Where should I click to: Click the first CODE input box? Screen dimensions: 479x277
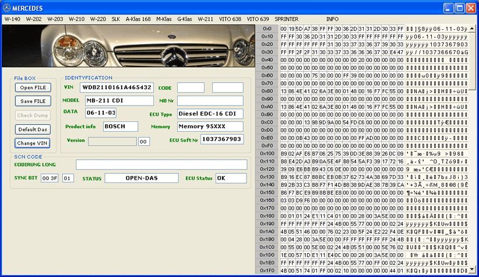click(x=191, y=87)
